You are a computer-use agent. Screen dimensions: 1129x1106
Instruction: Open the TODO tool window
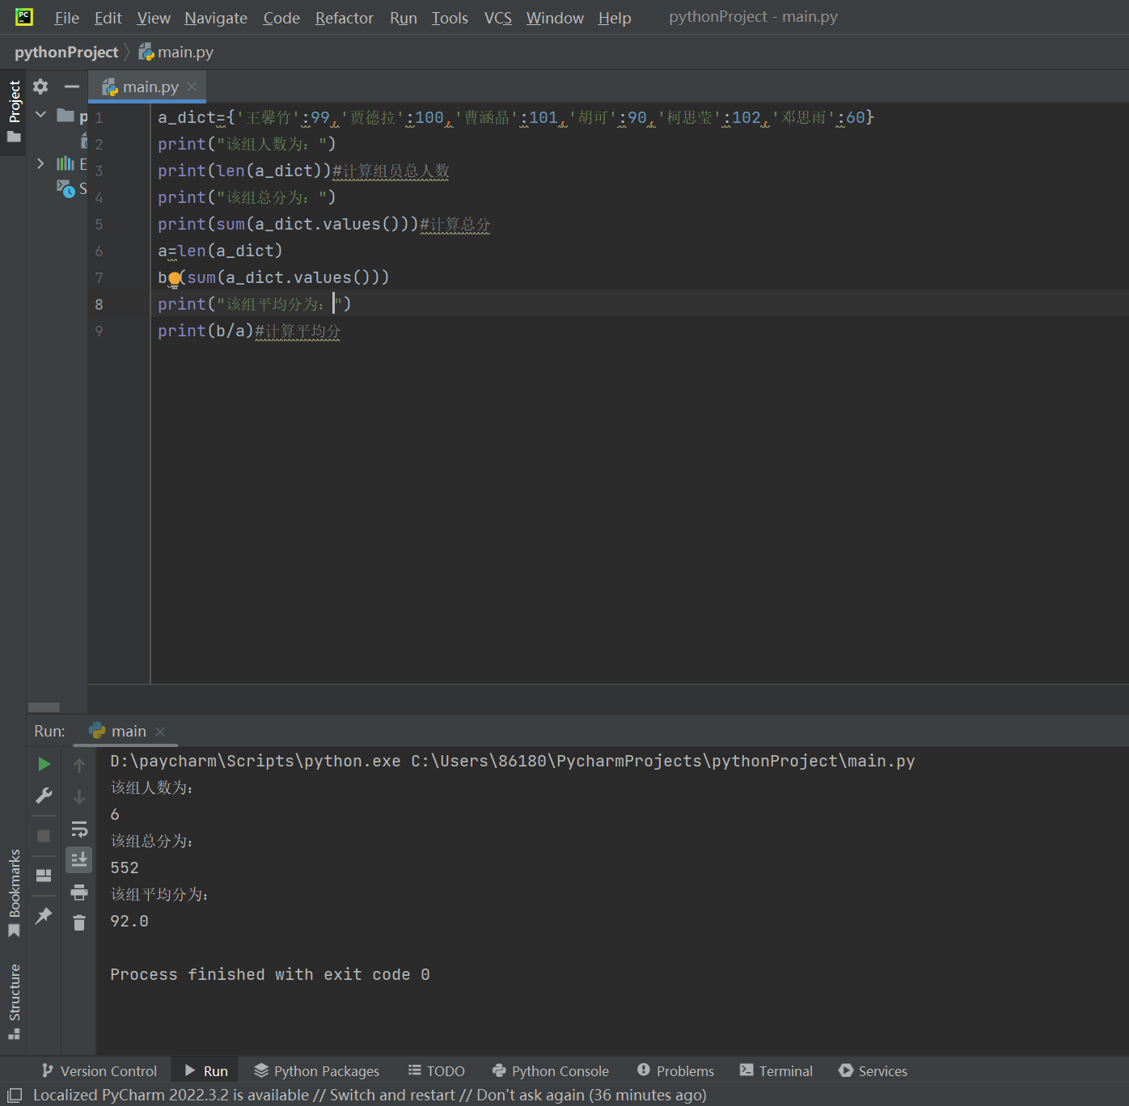point(437,1070)
